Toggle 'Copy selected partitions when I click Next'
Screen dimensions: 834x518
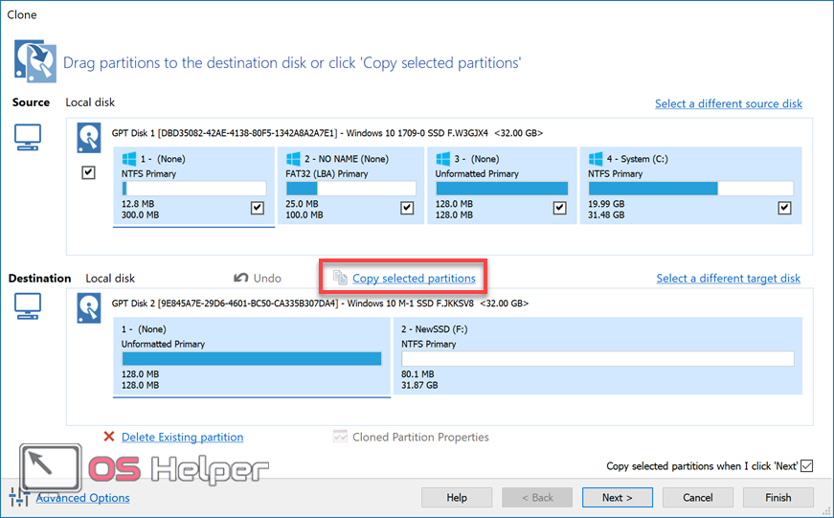point(806,466)
